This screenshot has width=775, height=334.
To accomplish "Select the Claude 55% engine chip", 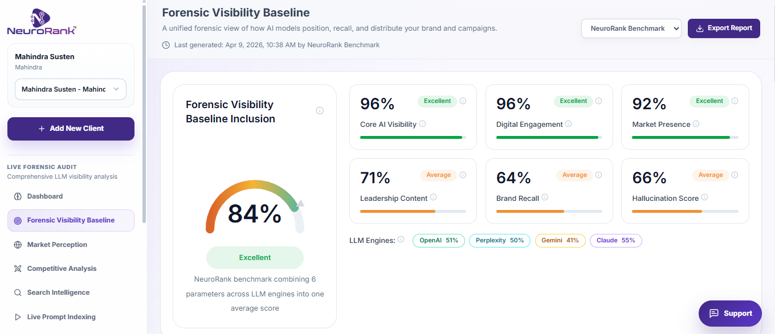I will [x=616, y=241].
